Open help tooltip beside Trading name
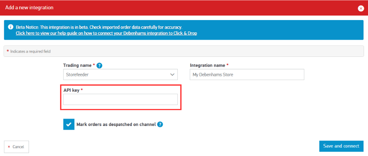368x156 pixels. coord(99,66)
